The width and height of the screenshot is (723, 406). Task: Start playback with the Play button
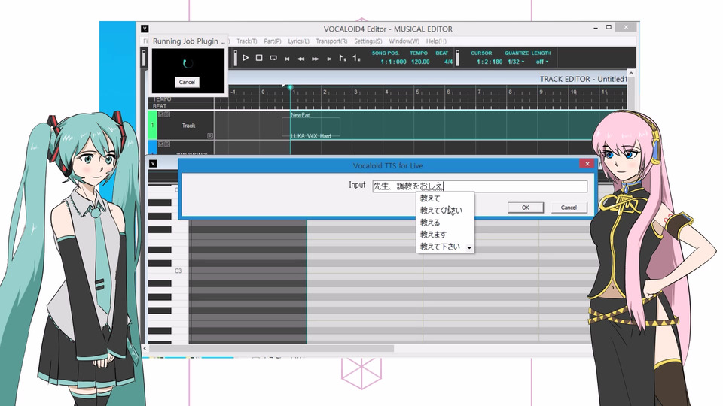(x=246, y=58)
